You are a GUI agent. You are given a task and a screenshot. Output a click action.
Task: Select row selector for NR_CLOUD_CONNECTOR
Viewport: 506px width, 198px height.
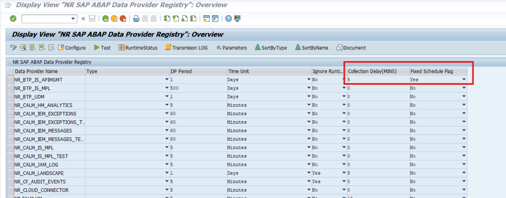coord(10,190)
